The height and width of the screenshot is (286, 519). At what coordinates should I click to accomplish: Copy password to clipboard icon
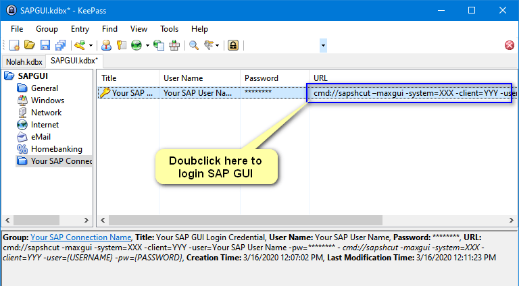pos(121,45)
